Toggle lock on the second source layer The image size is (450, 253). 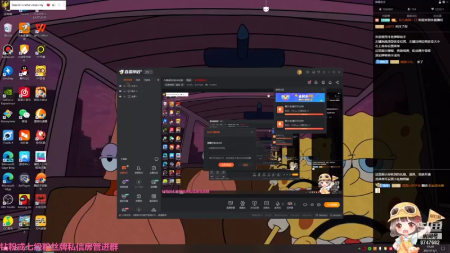coord(124,91)
